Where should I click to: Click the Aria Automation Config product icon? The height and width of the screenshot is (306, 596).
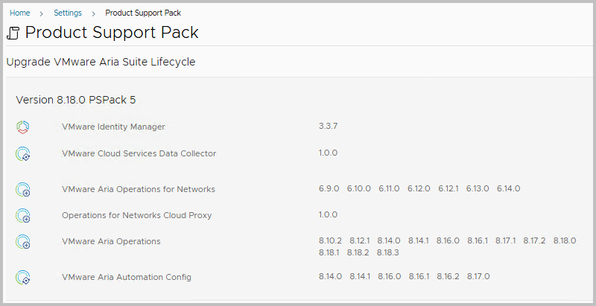23,277
